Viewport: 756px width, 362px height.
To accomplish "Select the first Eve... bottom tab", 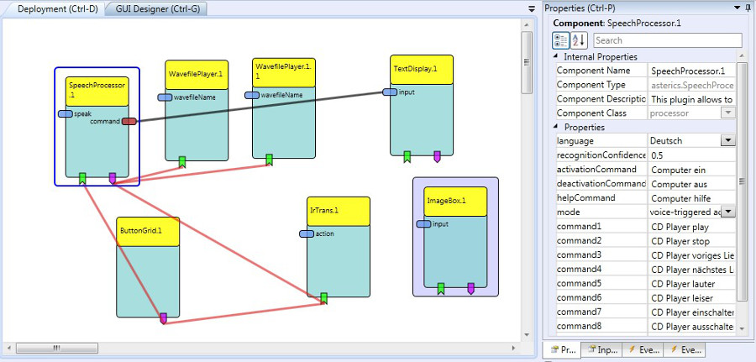I will [643, 350].
